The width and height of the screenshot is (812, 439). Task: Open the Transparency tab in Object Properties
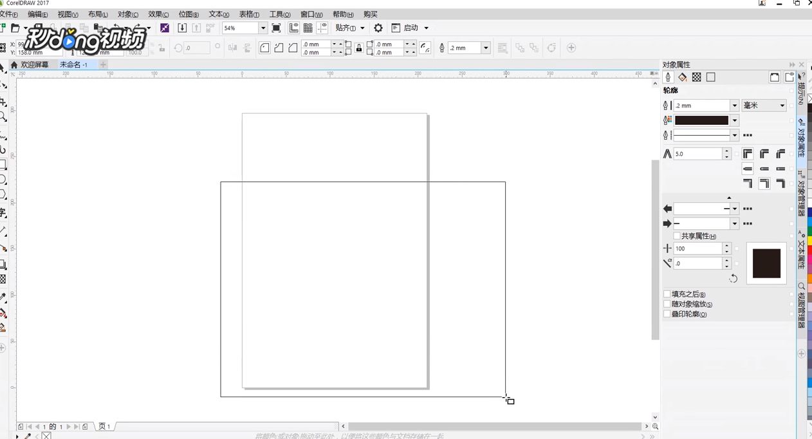[696, 77]
